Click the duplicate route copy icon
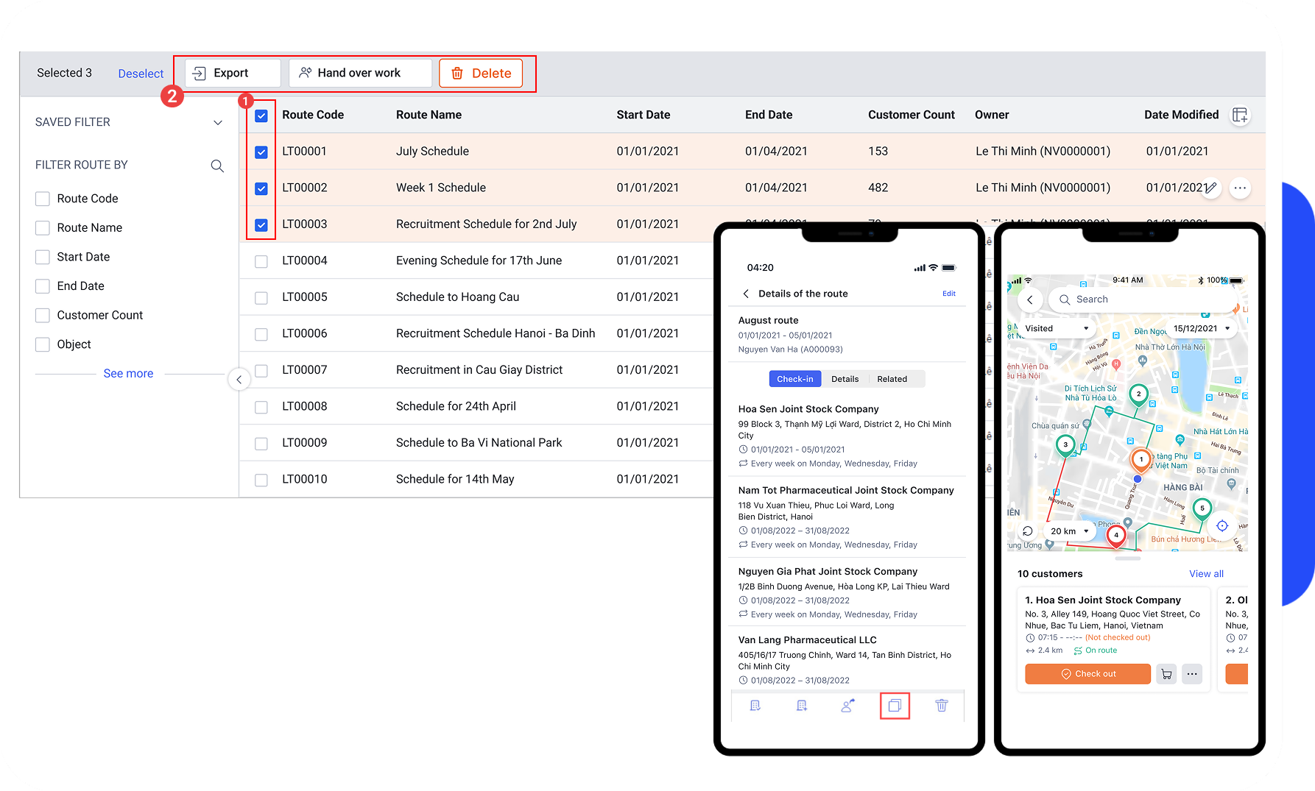 tap(895, 706)
